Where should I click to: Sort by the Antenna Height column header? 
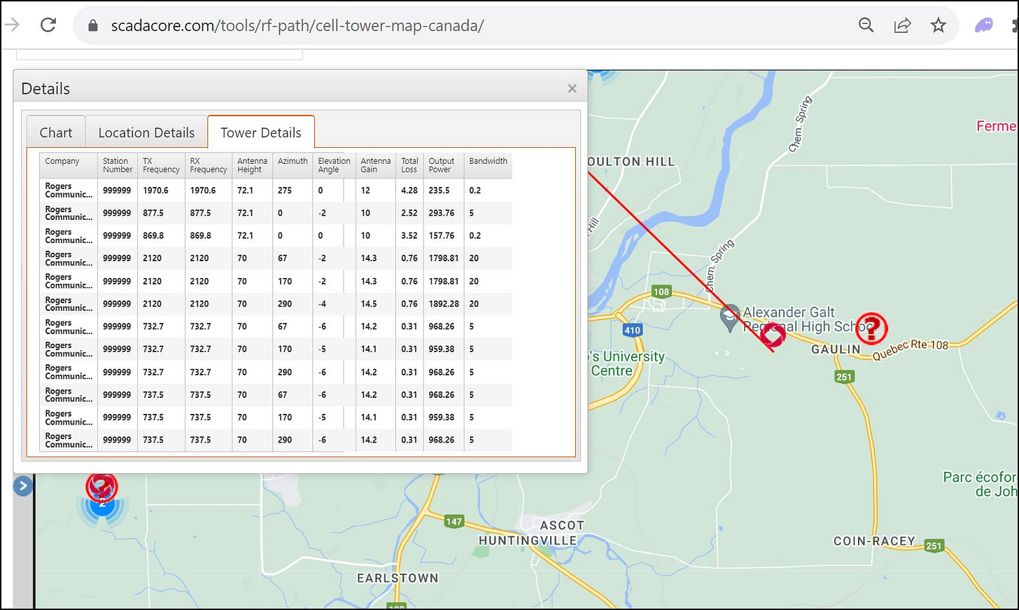pos(252,165)
